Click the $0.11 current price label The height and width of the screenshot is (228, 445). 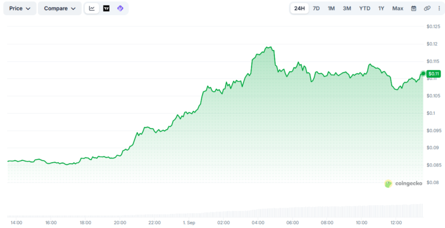[433, 74]
